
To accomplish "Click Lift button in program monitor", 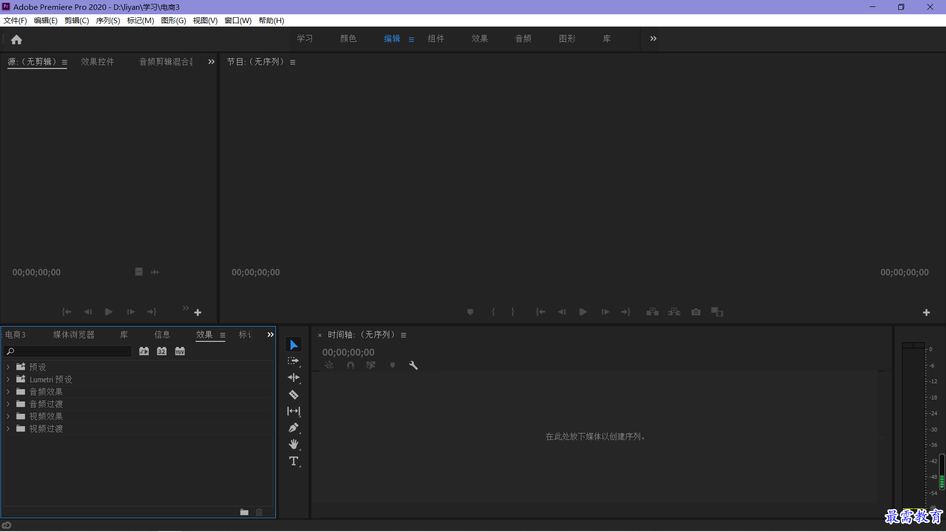I will [x=652, y=312].
